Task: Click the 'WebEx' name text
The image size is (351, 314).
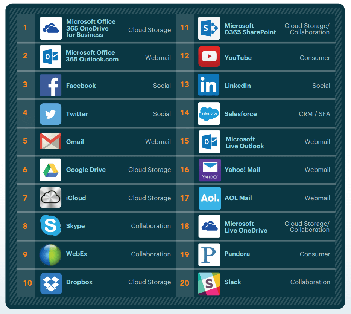Action: click(x=76, y=254)
